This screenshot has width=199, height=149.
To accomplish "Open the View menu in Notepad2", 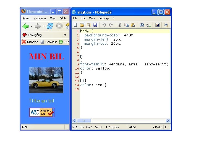I will (x=92, y=18).
